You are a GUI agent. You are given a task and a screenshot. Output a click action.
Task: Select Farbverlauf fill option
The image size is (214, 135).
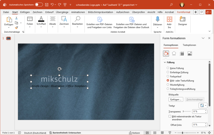[168, 76]
